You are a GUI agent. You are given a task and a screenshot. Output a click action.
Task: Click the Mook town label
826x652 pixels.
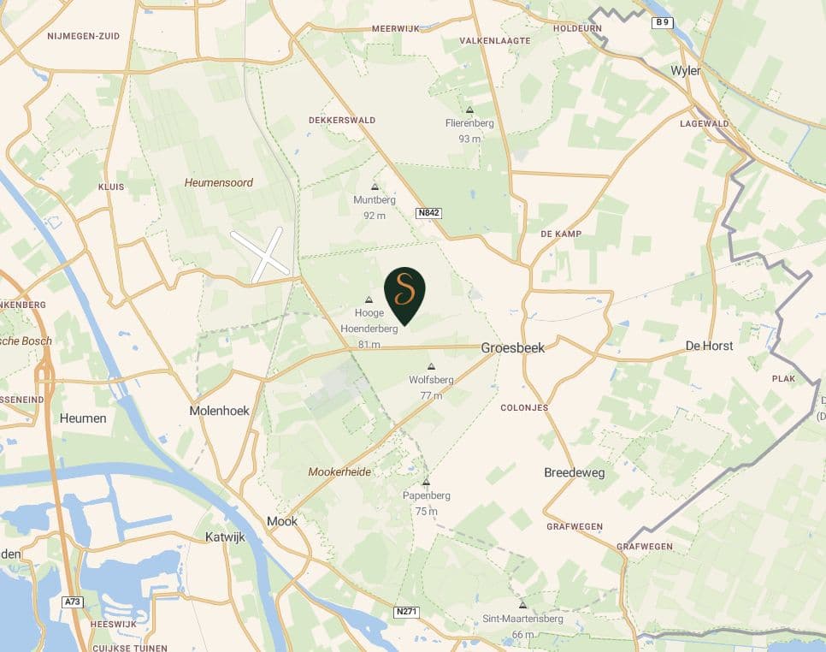[x=282, y=521]
